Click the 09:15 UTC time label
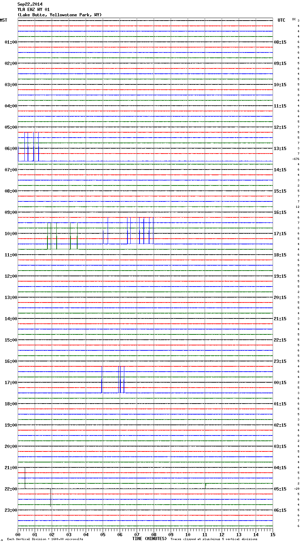This screenshot has width=301, height=544. click(280, 63)
